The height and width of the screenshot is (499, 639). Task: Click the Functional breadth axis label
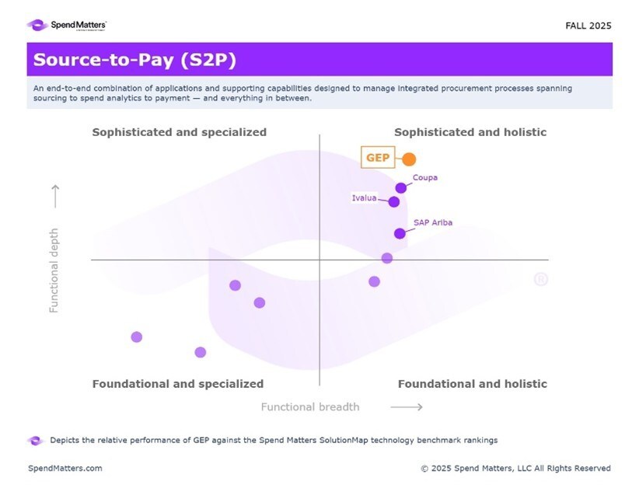[x=310, y=407]
